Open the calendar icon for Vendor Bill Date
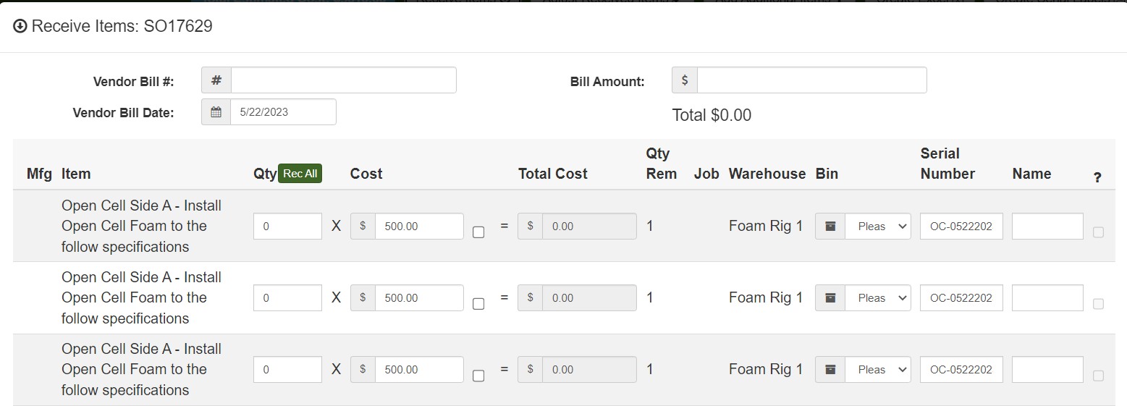Viewport: 1127px width, 406px height. point(216,112)
